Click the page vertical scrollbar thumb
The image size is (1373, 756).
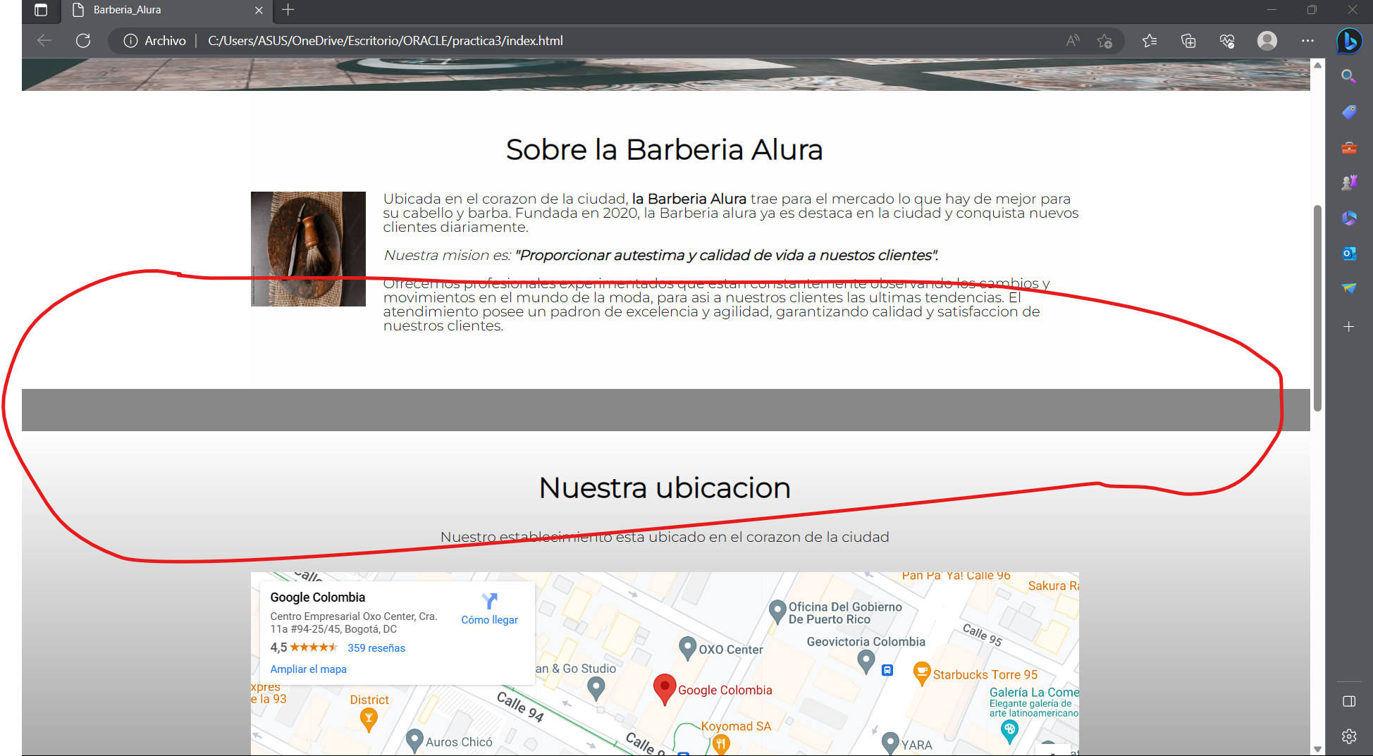1317,308
